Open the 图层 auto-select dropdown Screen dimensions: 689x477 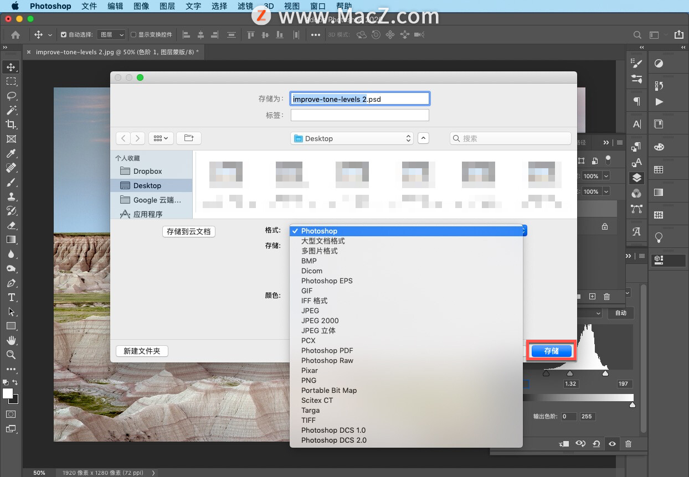click(111, 34)
